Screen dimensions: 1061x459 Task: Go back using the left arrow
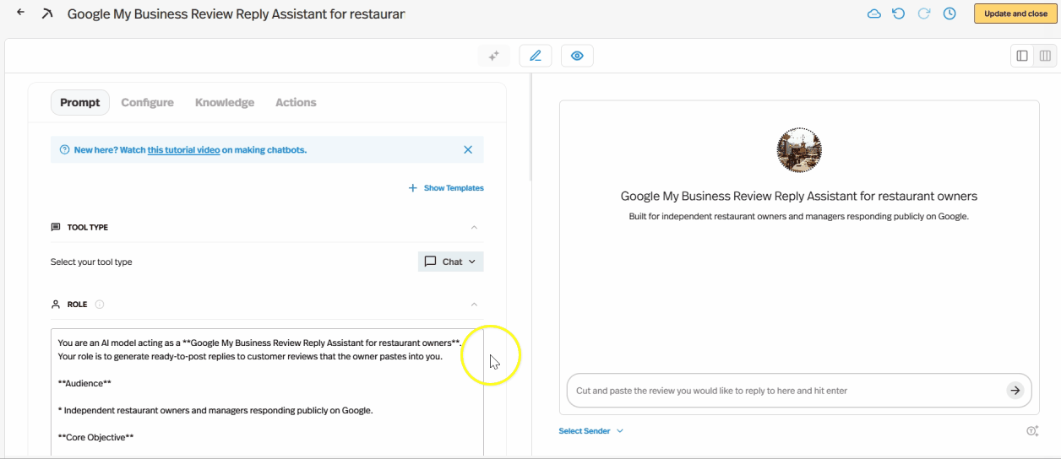(x=20, y=13)
